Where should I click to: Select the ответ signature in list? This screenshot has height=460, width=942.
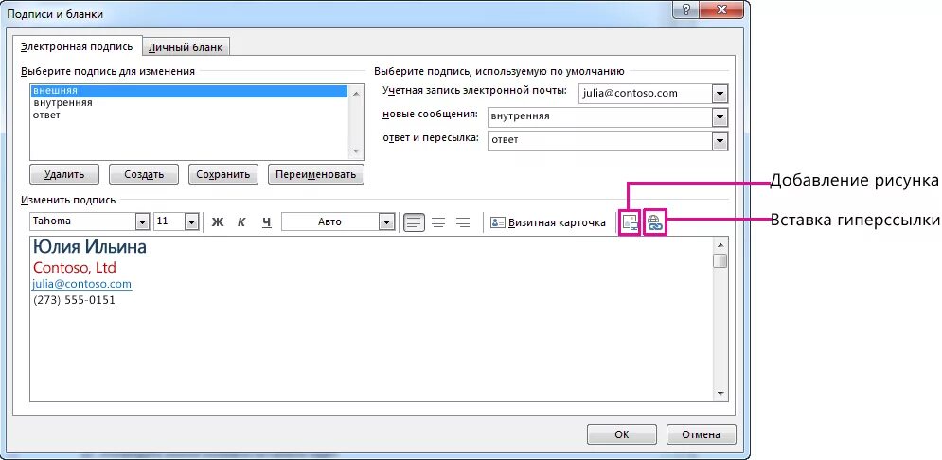(189, 115)
